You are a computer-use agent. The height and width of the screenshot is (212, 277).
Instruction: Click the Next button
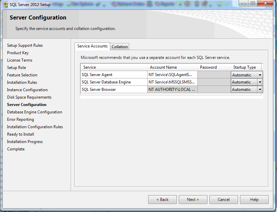click(193, 200)
